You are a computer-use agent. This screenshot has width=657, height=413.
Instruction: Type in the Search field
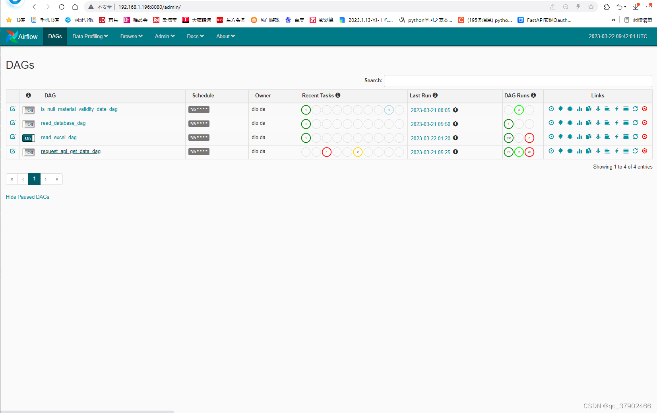click(517, 81)
